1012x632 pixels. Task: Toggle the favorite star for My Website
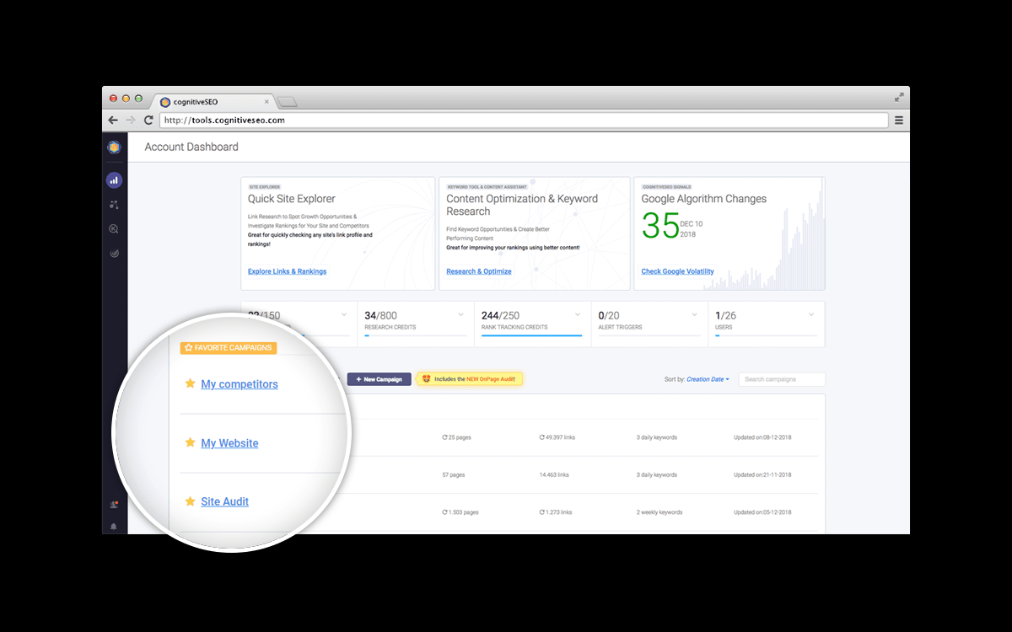190,442
